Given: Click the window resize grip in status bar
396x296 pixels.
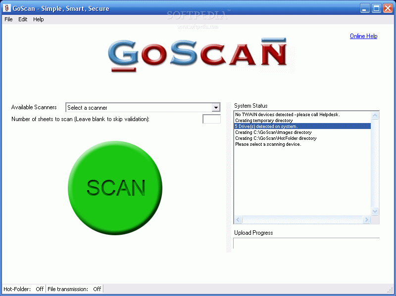Looking at the screenshot, I should [x=390, y=290].
